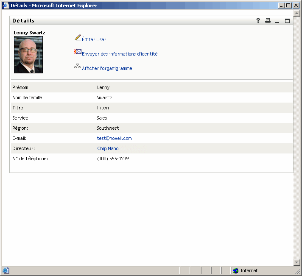Click the test@novell.com email link

(115, 138)
